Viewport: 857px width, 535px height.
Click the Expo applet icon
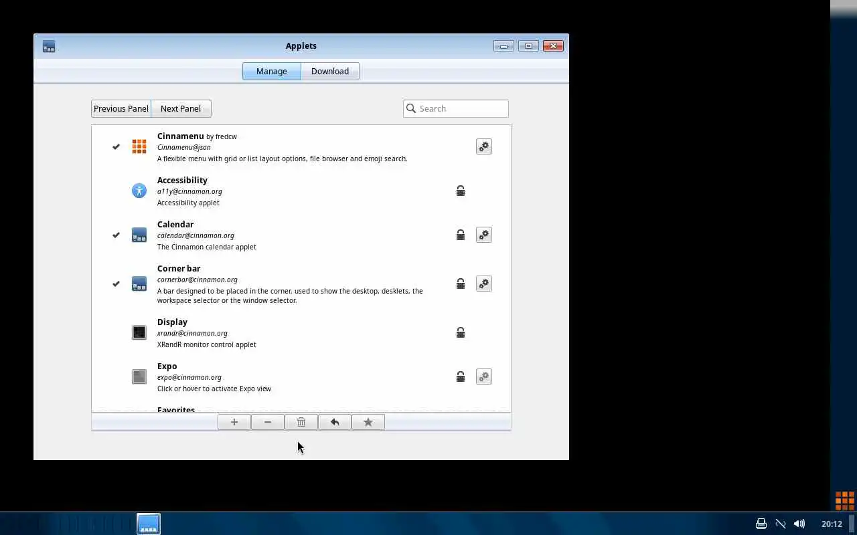[x=139, y=377]
